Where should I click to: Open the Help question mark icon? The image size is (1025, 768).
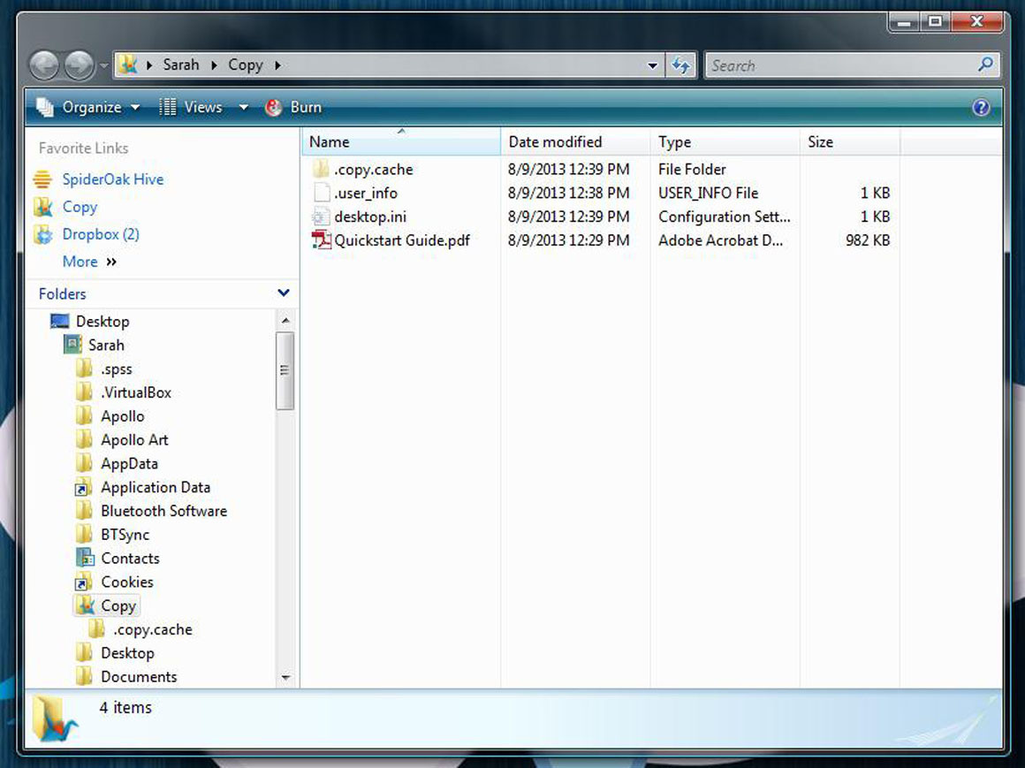click(x=981, y=108)
